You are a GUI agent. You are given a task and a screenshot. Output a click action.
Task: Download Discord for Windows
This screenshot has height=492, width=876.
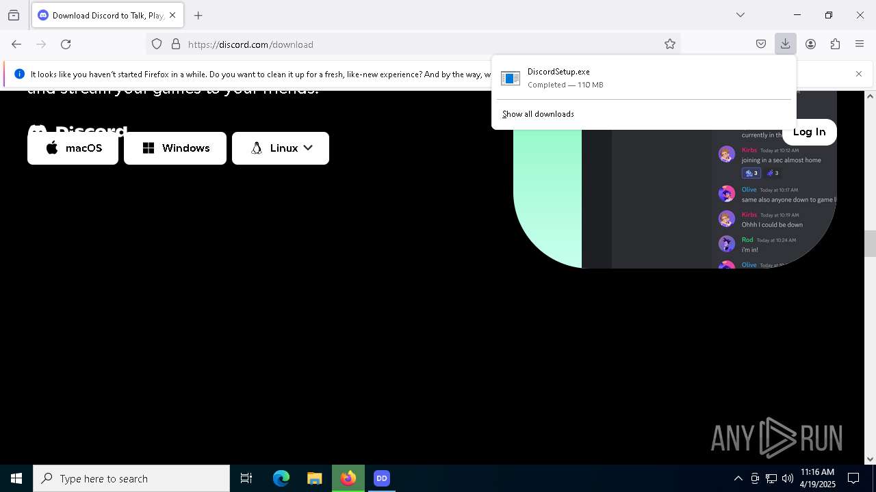point(175,148)
